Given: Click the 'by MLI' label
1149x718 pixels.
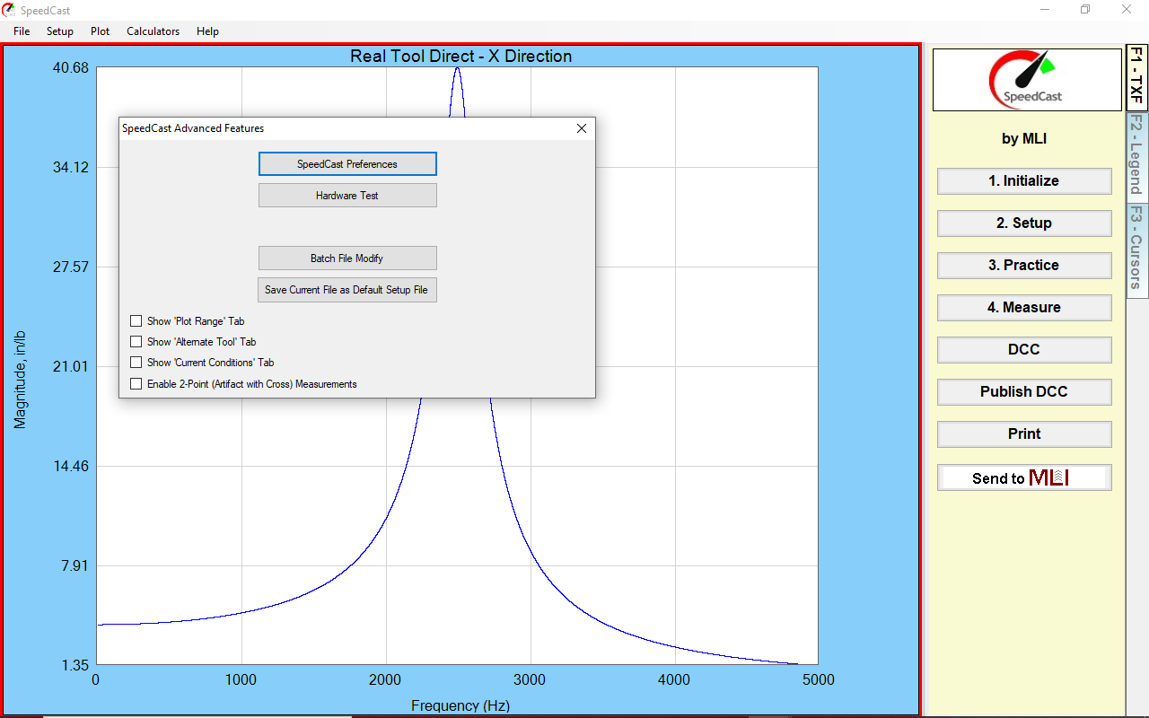Looking at the screenshot, I should (1024, 139).
